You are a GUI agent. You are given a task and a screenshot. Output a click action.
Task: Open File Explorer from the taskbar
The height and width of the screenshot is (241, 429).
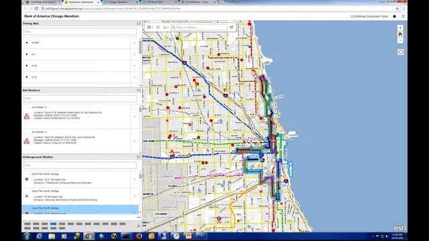[52, 236]
